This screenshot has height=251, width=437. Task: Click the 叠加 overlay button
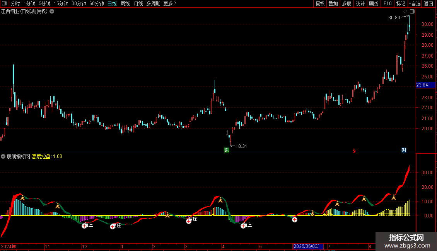[333, 3]
